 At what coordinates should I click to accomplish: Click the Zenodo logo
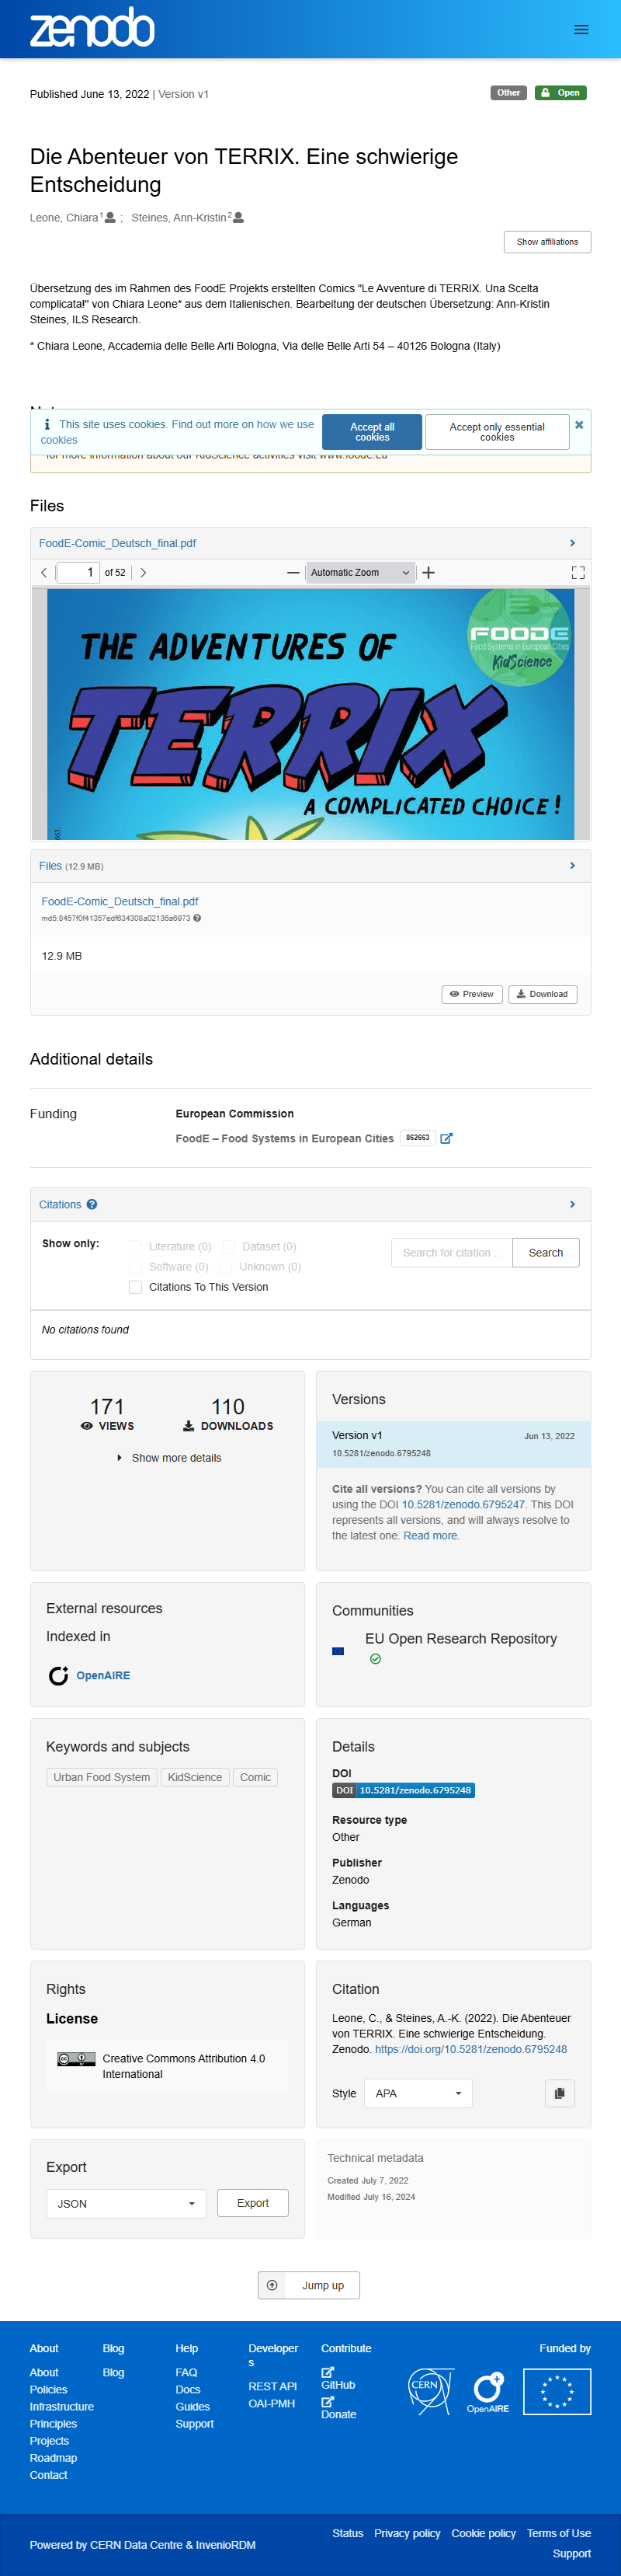(92, 28)
